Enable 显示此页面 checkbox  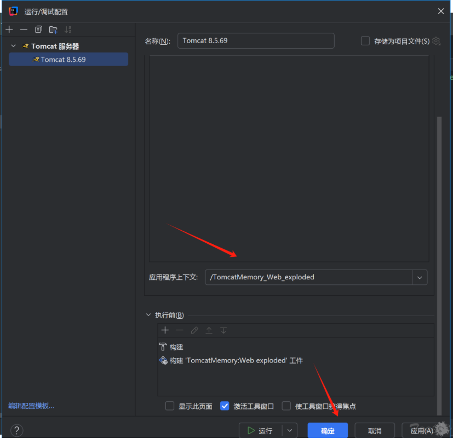click(170, 406)
